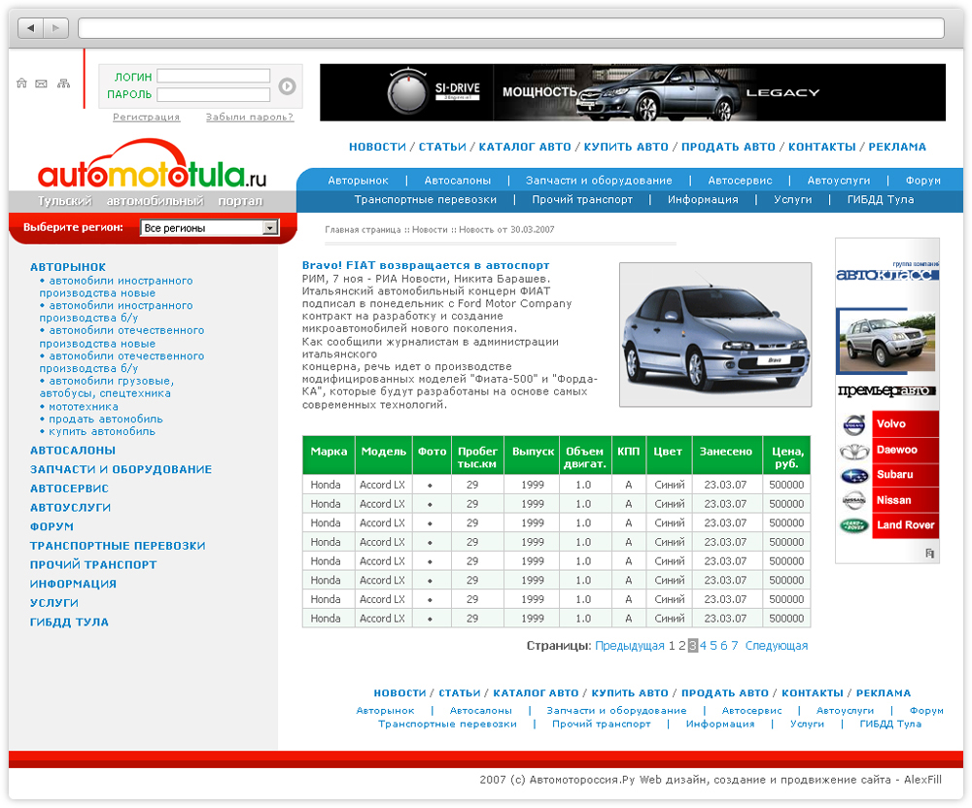Open КУПИТЬ АВТО in the top menu

[625, 147]
